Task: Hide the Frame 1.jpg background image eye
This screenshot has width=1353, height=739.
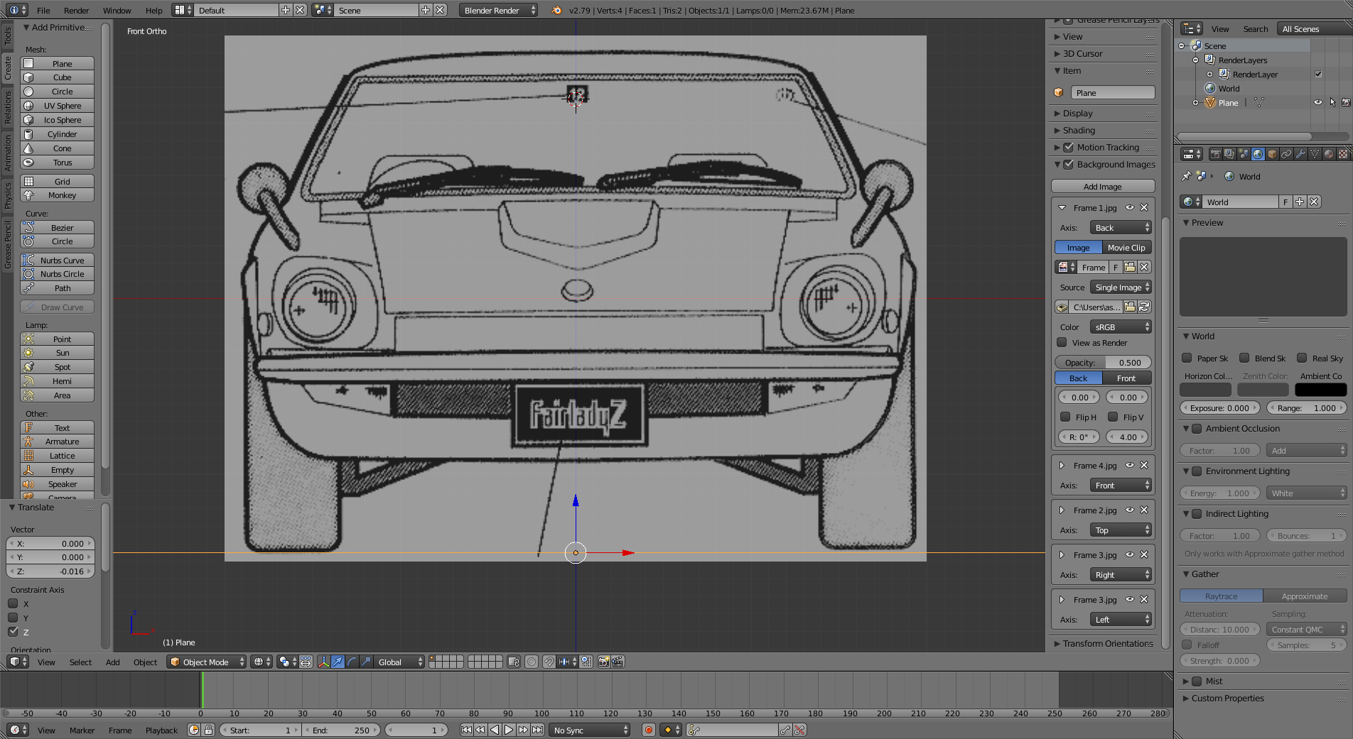Action: pos(1130,207)
